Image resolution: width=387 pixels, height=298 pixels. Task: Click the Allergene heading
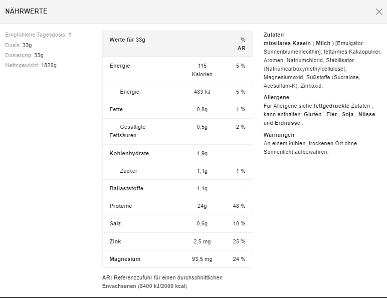pyautogui.click(x=276, y=97)
